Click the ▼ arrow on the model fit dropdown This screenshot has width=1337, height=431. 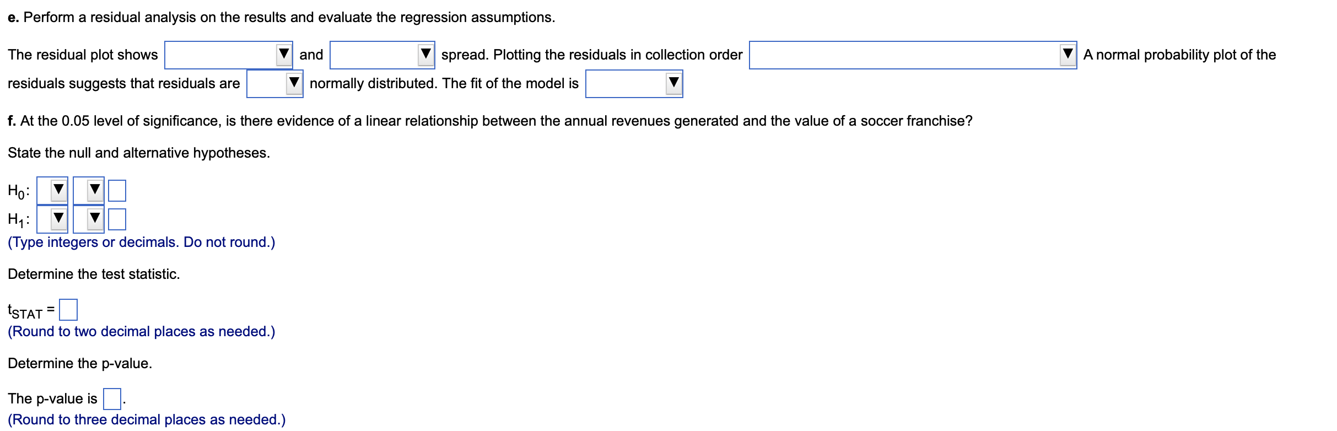[673, 83]
